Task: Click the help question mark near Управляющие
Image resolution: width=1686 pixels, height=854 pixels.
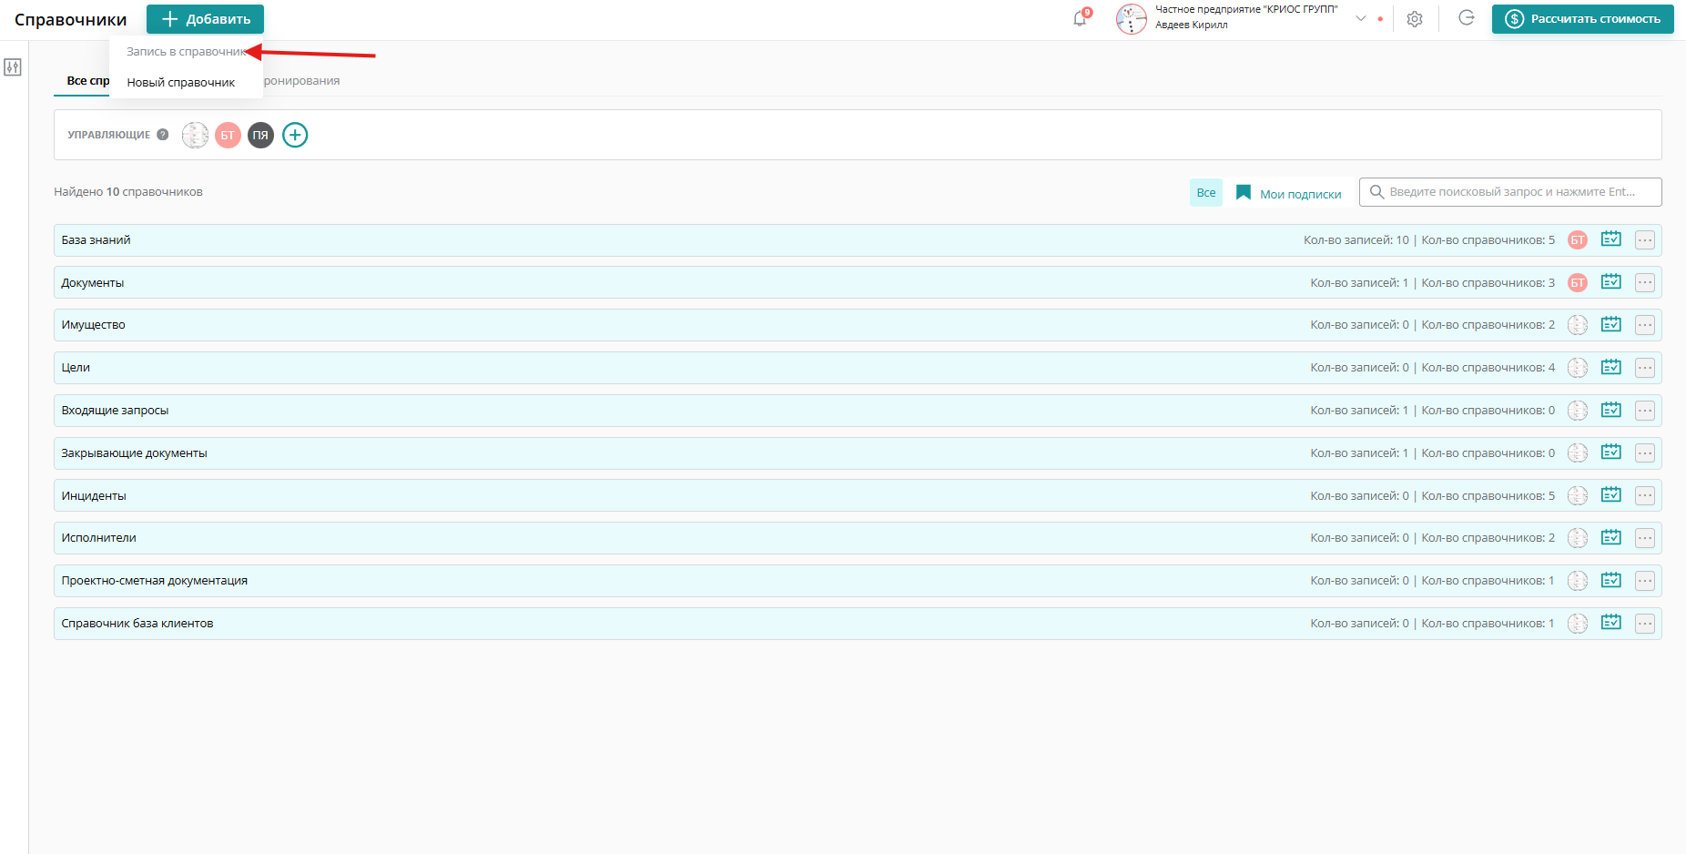Action: [x=163, y=135]
